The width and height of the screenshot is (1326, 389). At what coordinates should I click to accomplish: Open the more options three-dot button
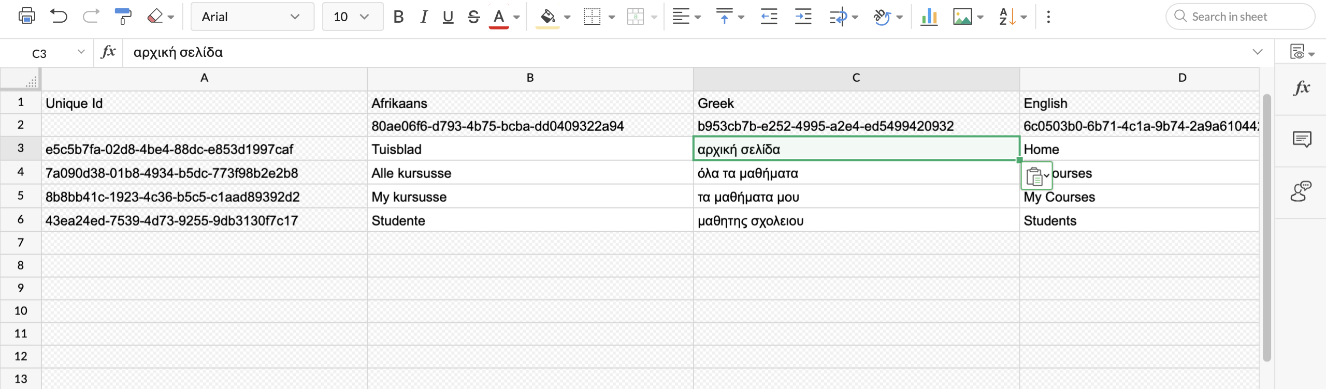(1048, 17)
